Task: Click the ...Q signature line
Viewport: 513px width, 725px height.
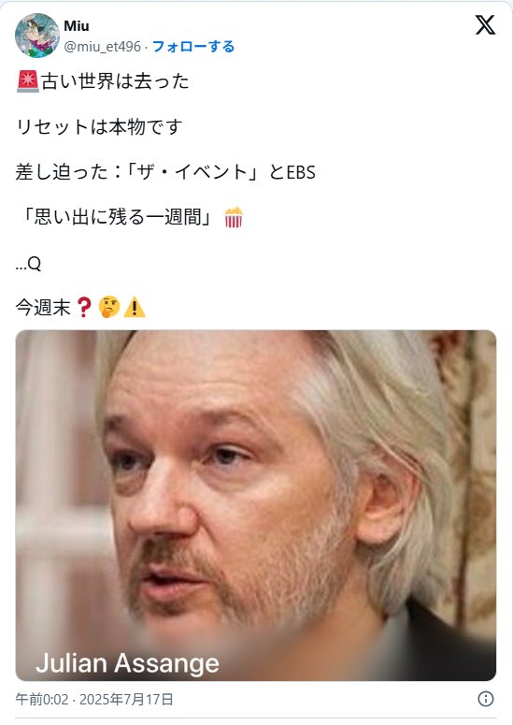Action: [28, 264]
